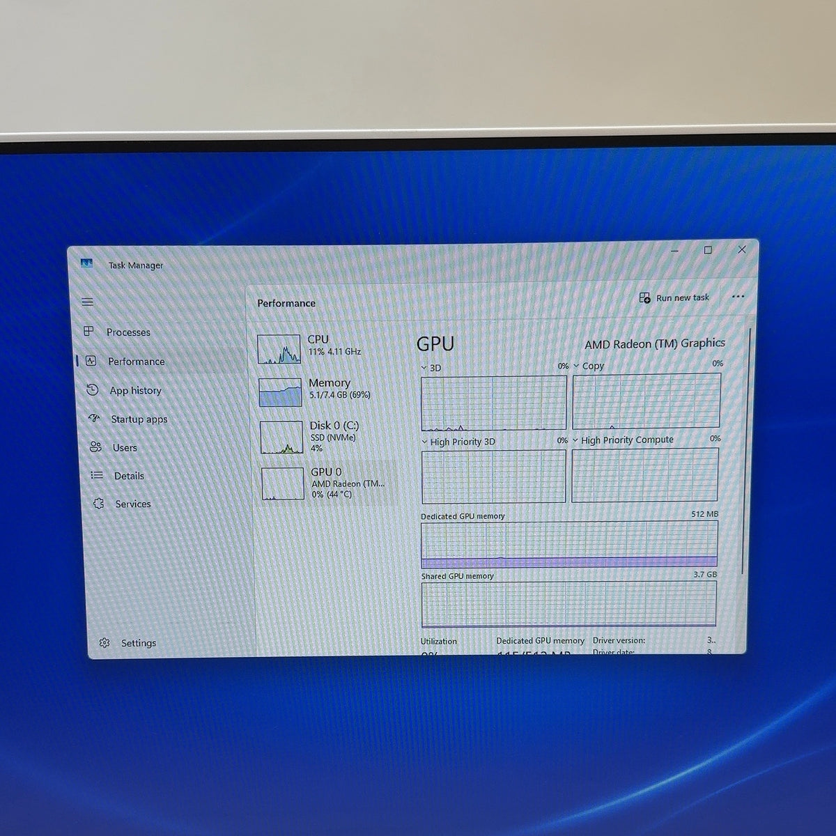The width and height of the screenshot is (836, 836).
Task: Click the 3D engine utilization graph
Action: pyautogui.click(x=494, y=403)
